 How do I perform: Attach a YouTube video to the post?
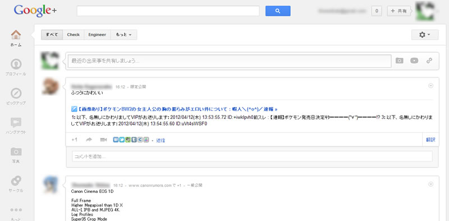(414, 61)
